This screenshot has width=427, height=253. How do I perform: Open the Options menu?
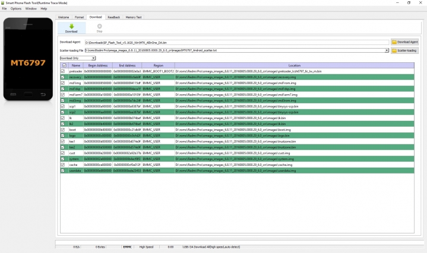16,8
